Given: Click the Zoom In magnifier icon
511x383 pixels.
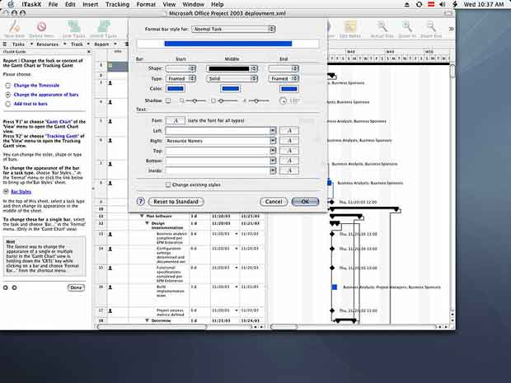Looking at the screenshot, I should point(406,27).
